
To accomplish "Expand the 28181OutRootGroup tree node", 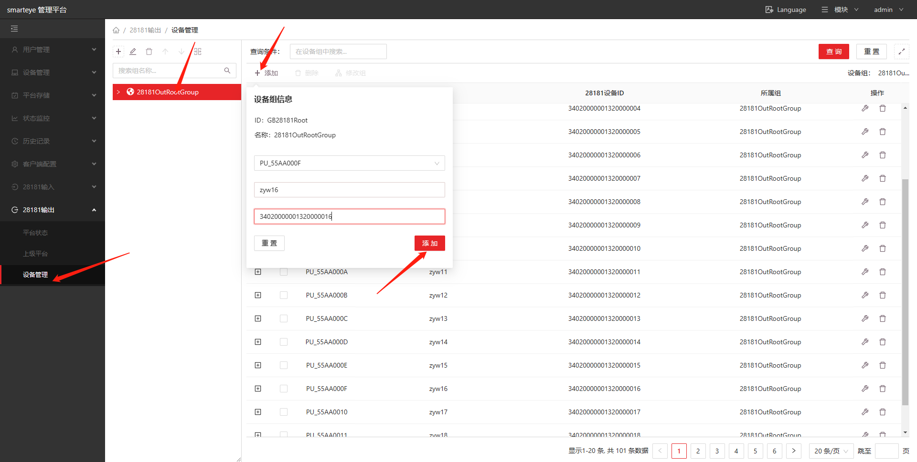I will [118, 92].
